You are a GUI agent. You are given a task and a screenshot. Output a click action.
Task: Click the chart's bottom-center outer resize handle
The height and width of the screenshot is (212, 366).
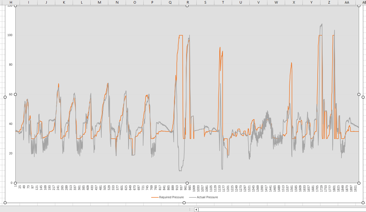[x=184, y=203]
